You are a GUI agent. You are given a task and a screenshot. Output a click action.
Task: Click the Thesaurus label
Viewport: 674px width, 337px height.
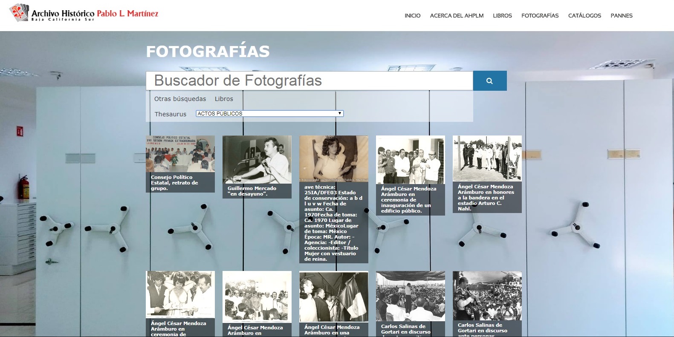tap(171, 114)
